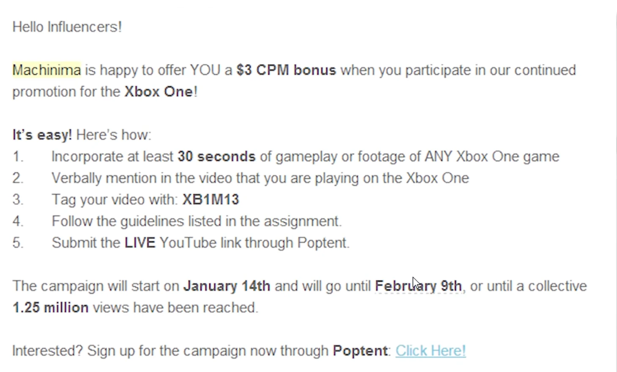Click the 'Tag your video with:' step text
This screenshot has height=372, width=617.
pyautogui.click(x=114, y=200)
